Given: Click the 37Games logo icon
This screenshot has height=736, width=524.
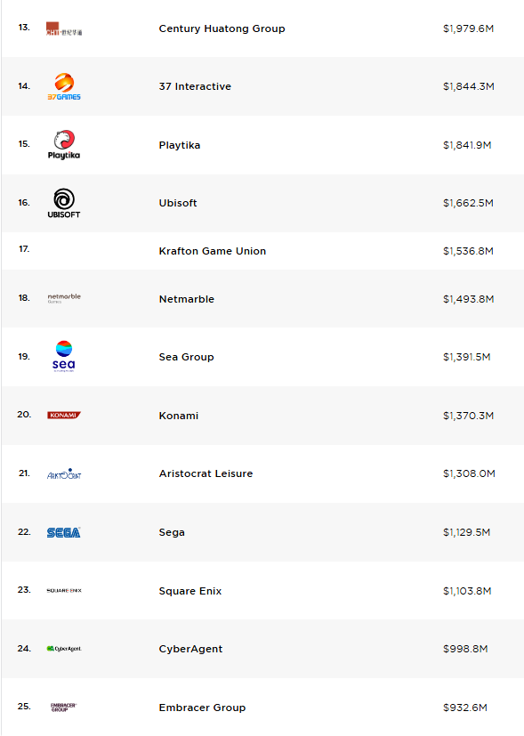Looking at the screenshot, I should click(x=64, y=87).
